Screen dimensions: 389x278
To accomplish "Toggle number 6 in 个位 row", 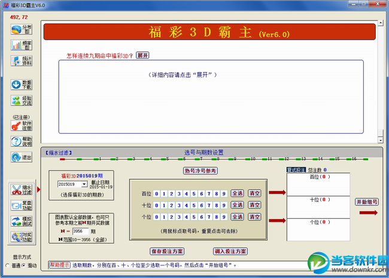I will (x=202, y=217).
